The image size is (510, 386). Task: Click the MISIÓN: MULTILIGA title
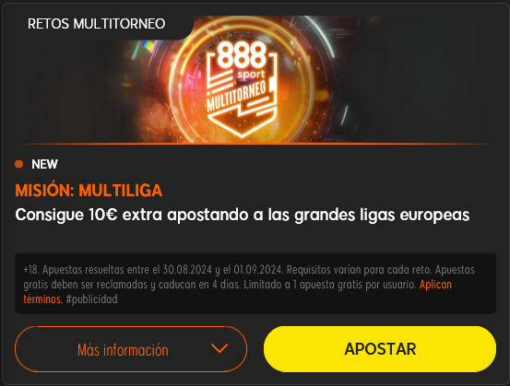pyautogui.click(x=89, y=191)
